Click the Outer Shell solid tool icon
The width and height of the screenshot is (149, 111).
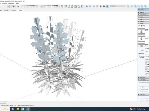tap(128, 6)
